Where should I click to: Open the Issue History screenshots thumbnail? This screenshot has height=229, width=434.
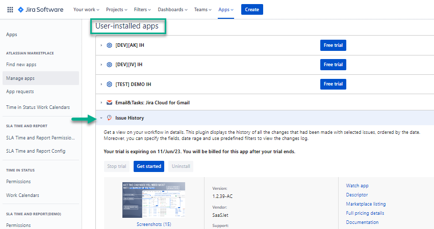(154, 201)
